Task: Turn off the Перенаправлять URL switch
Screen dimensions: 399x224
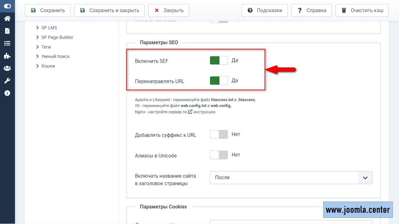Action: tap(219, 81)
